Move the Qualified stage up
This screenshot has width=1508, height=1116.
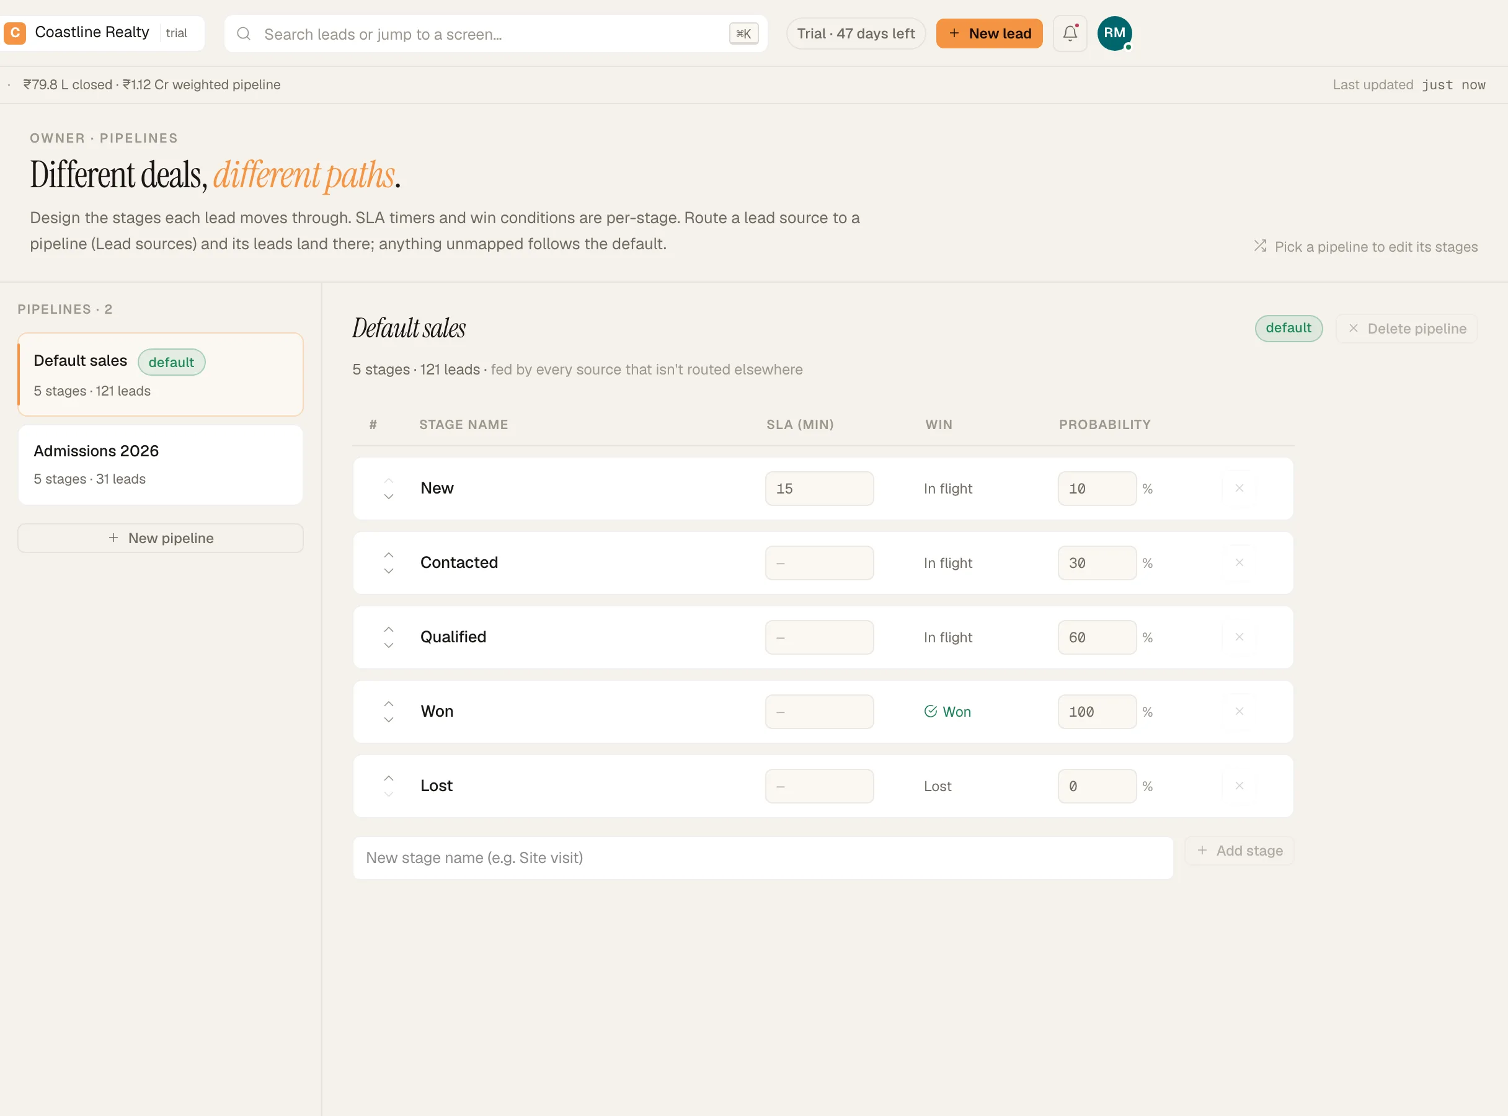[389, 629]
